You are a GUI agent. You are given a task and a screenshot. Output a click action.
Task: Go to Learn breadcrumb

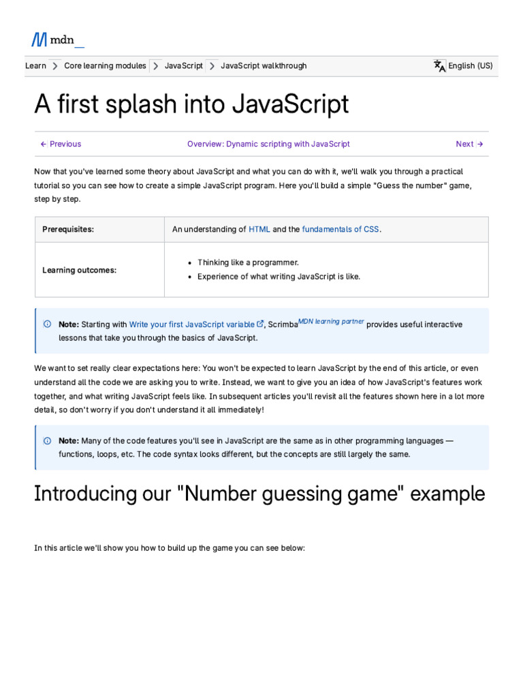click(x=35, y=65)
